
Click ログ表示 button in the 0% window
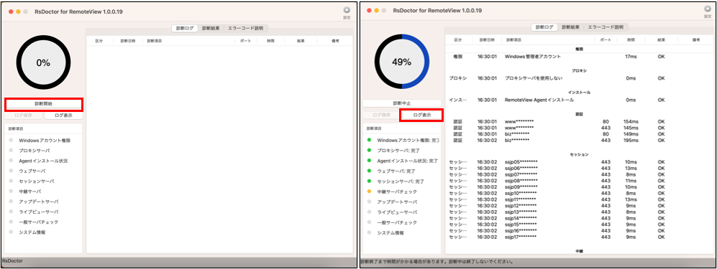tap(63, 115)
